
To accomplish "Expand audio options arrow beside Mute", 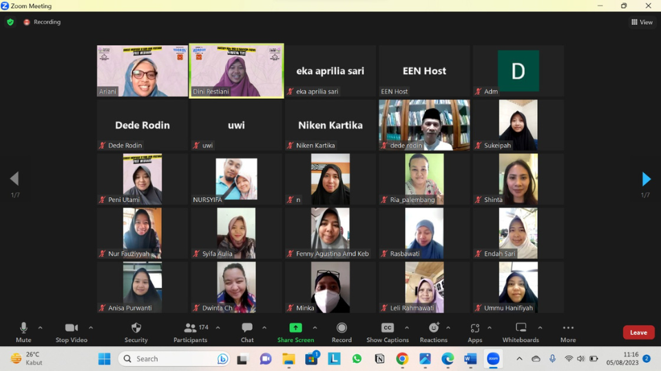I will tap(41, 328).
